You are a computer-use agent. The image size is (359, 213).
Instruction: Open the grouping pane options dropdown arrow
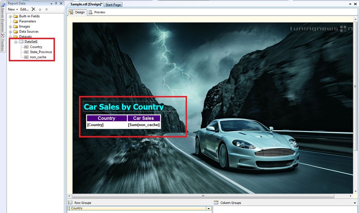(x=355, y=203)
